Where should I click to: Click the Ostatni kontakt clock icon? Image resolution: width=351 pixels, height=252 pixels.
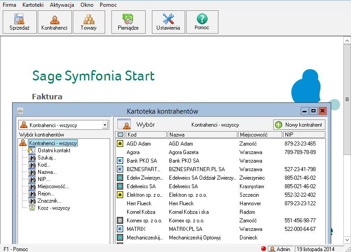(31, 150)
